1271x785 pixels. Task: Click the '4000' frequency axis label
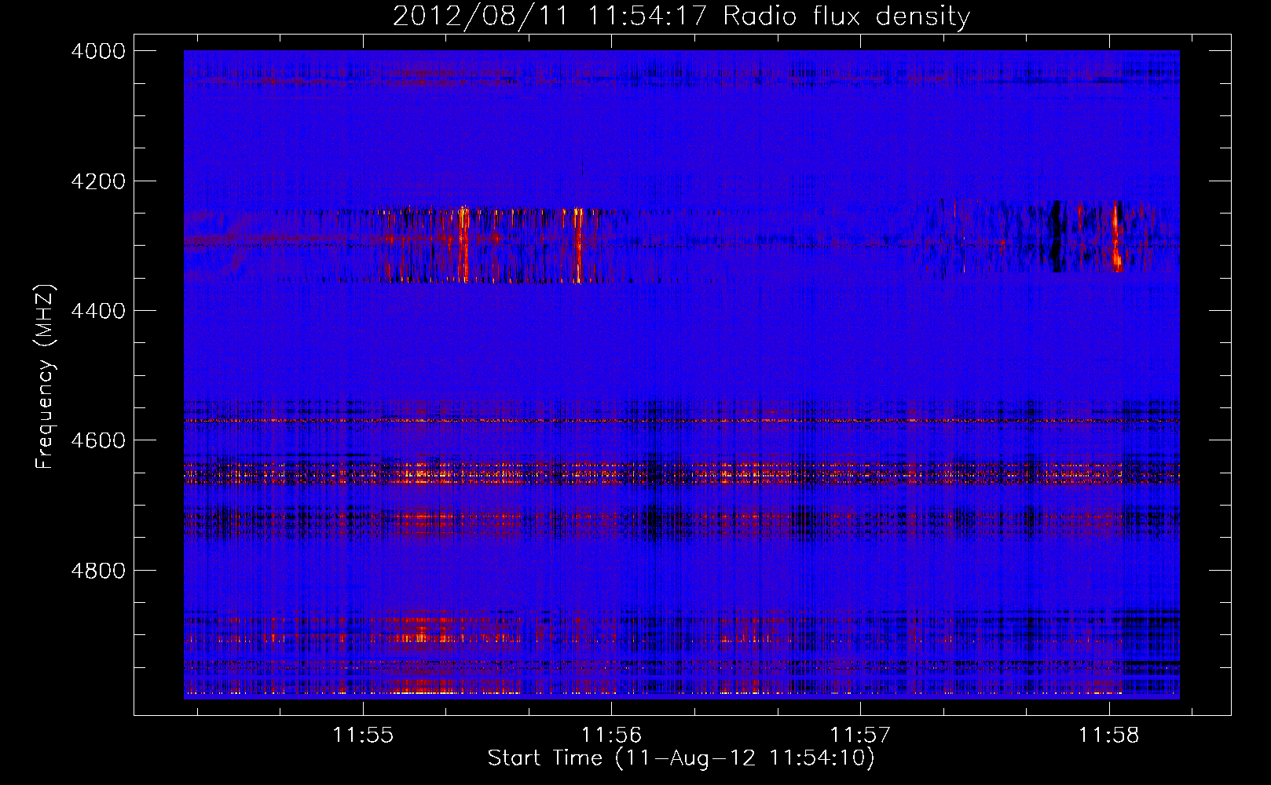98,51
